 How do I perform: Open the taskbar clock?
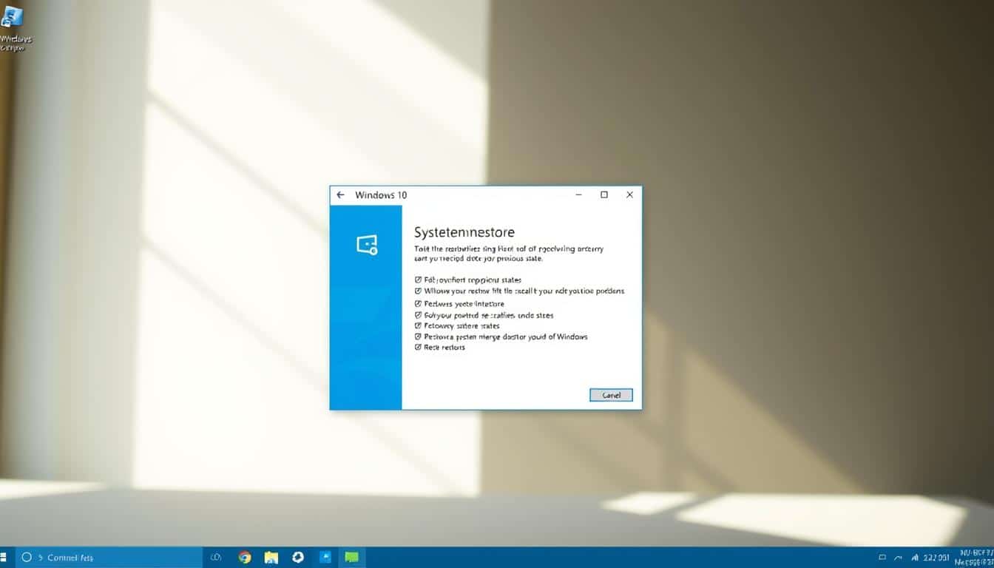point(937,558)
